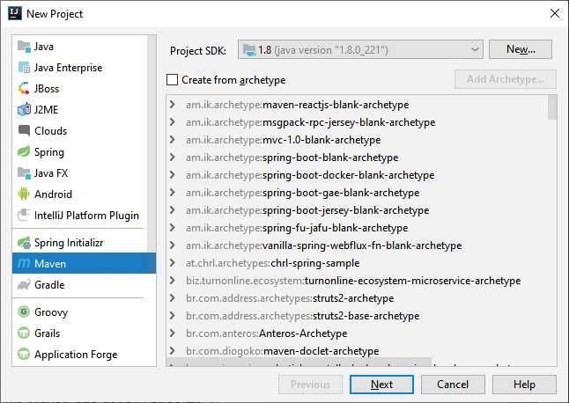The image size is (569, 403).
Task: Select Grails project type label
Action: 47,333
